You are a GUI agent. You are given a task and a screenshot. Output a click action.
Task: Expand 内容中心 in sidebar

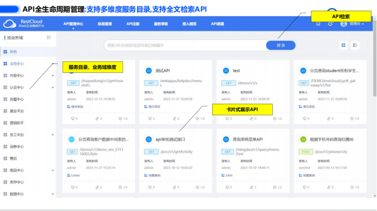53,75
